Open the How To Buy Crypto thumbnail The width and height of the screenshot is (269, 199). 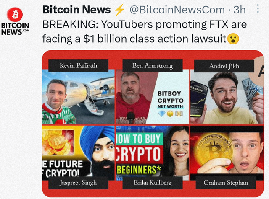[153, 153]
